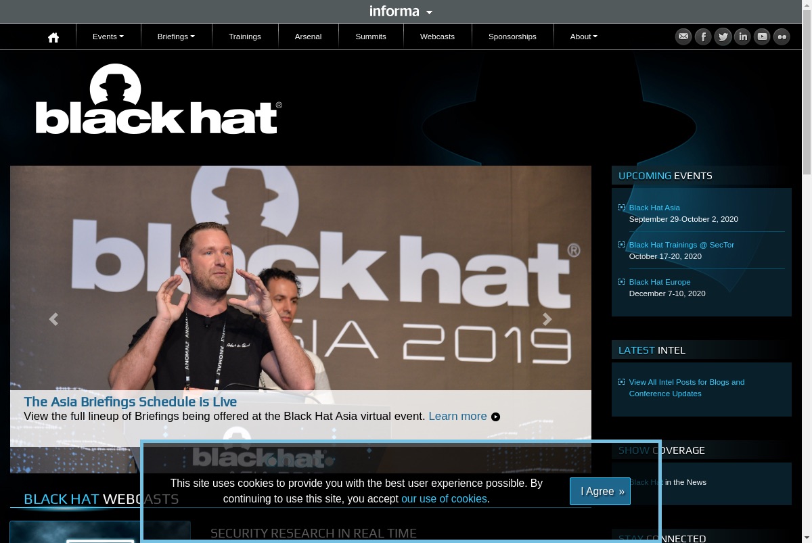
Task: Open the Webcasts menu item
Action: (x=437, y=37)
